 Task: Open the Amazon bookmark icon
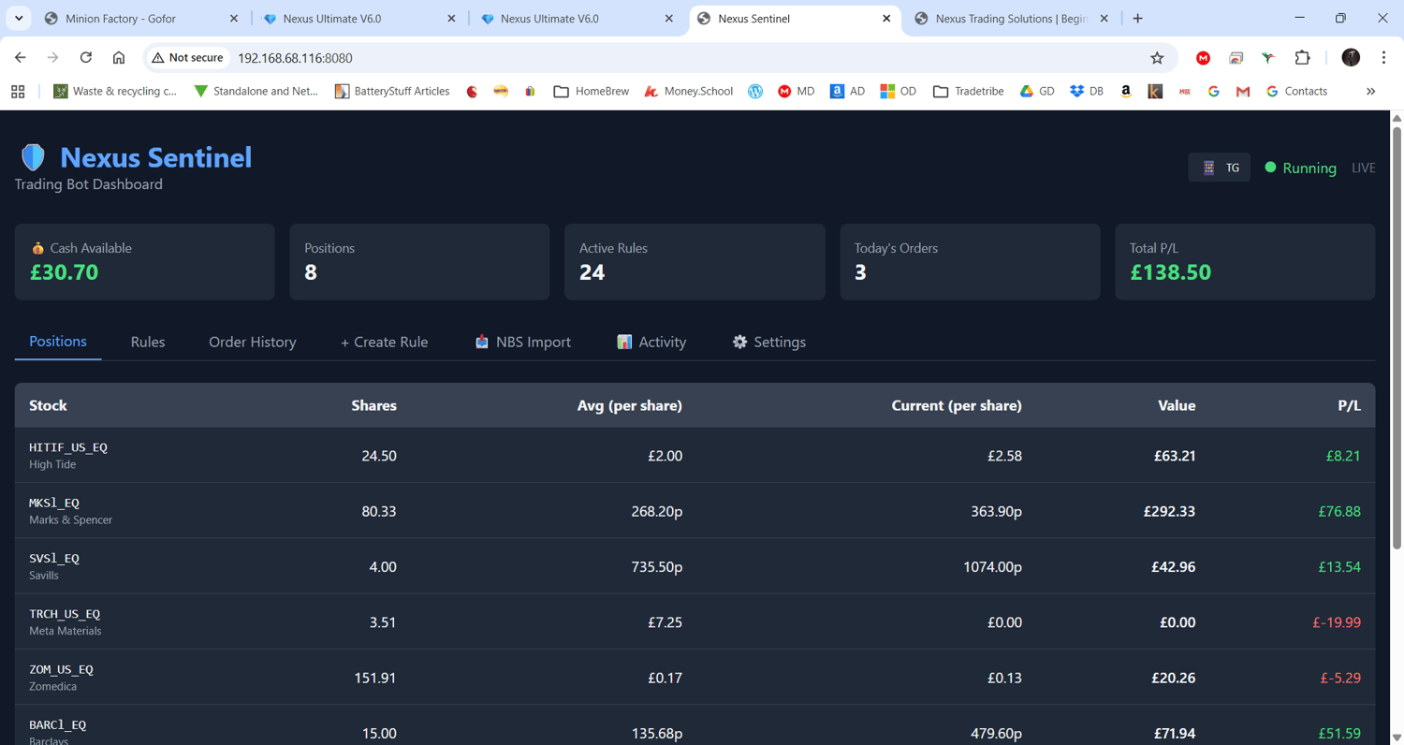click(x=1126, y=91)
